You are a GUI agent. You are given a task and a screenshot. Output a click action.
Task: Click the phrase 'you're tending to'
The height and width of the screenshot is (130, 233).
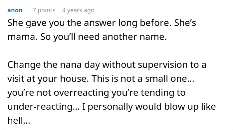point(148,93)
